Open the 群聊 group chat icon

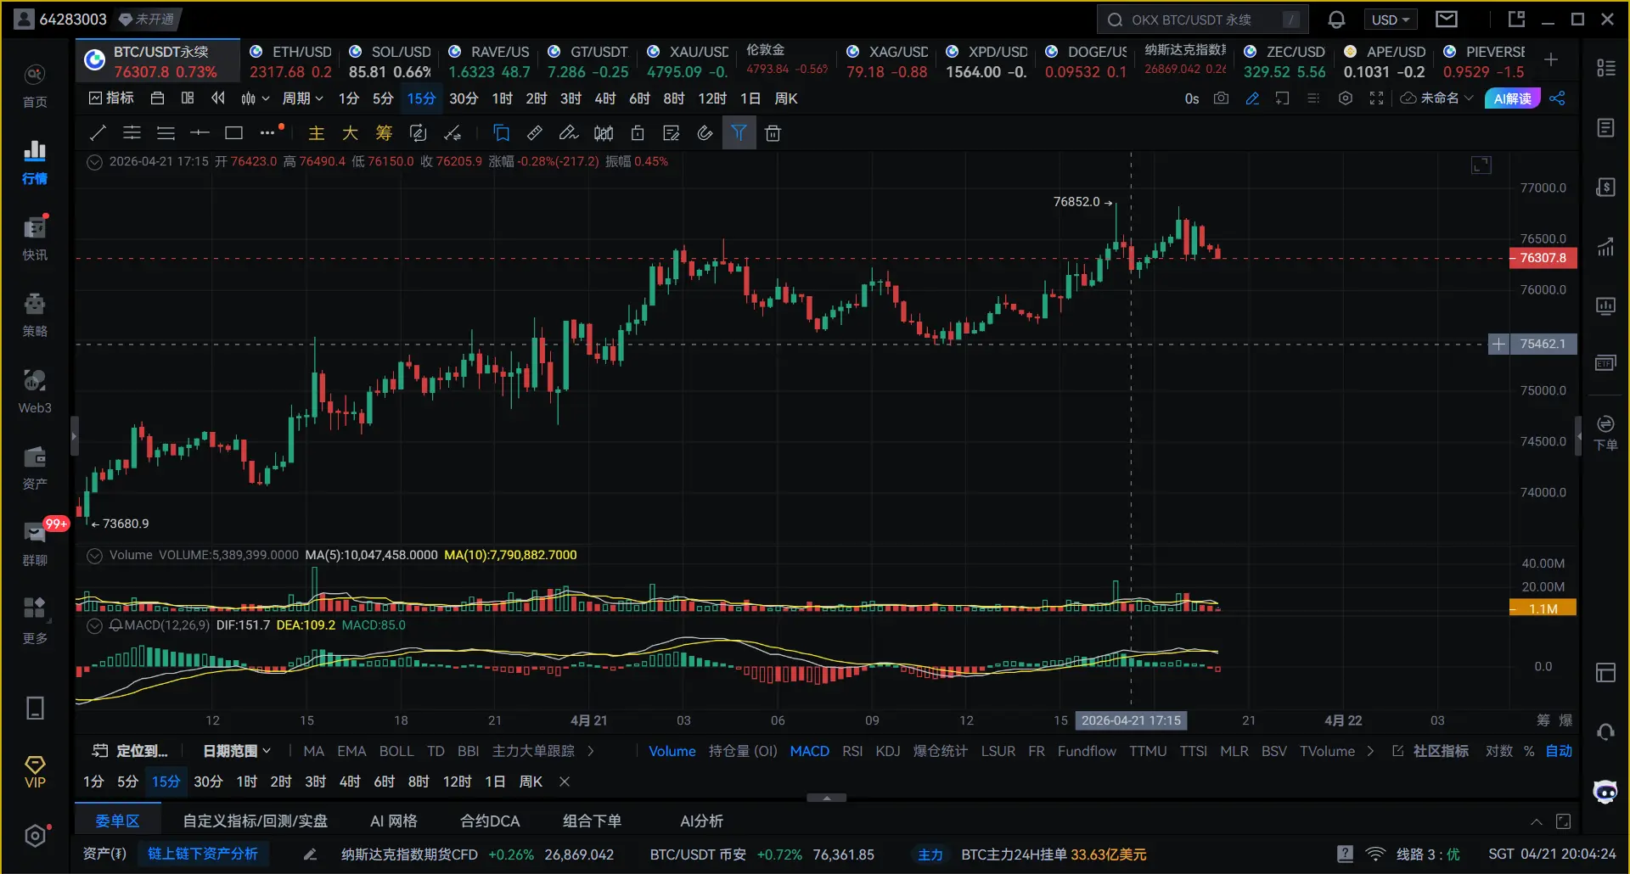tap(35, 544)
